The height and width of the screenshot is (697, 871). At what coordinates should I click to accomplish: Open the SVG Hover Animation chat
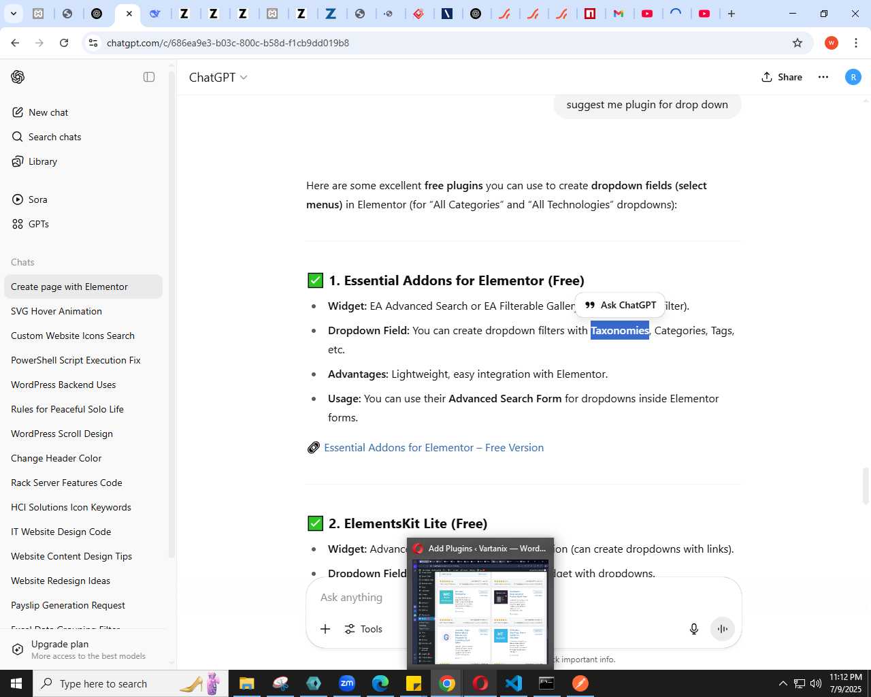coord(83,311)
